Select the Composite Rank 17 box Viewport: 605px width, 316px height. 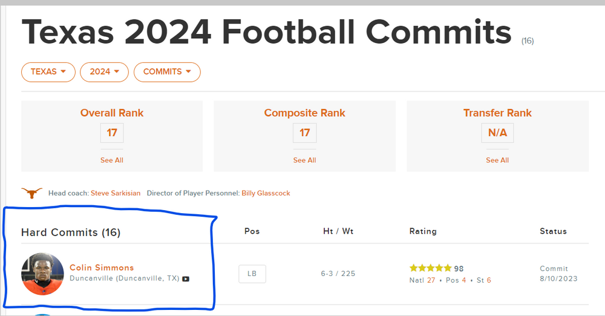tap(304, 133)
